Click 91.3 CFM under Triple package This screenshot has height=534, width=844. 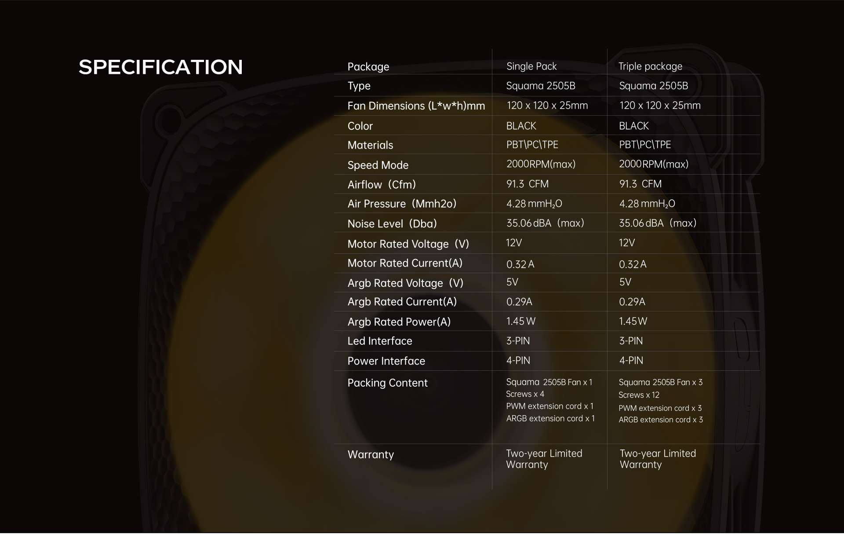click(640, 184)
